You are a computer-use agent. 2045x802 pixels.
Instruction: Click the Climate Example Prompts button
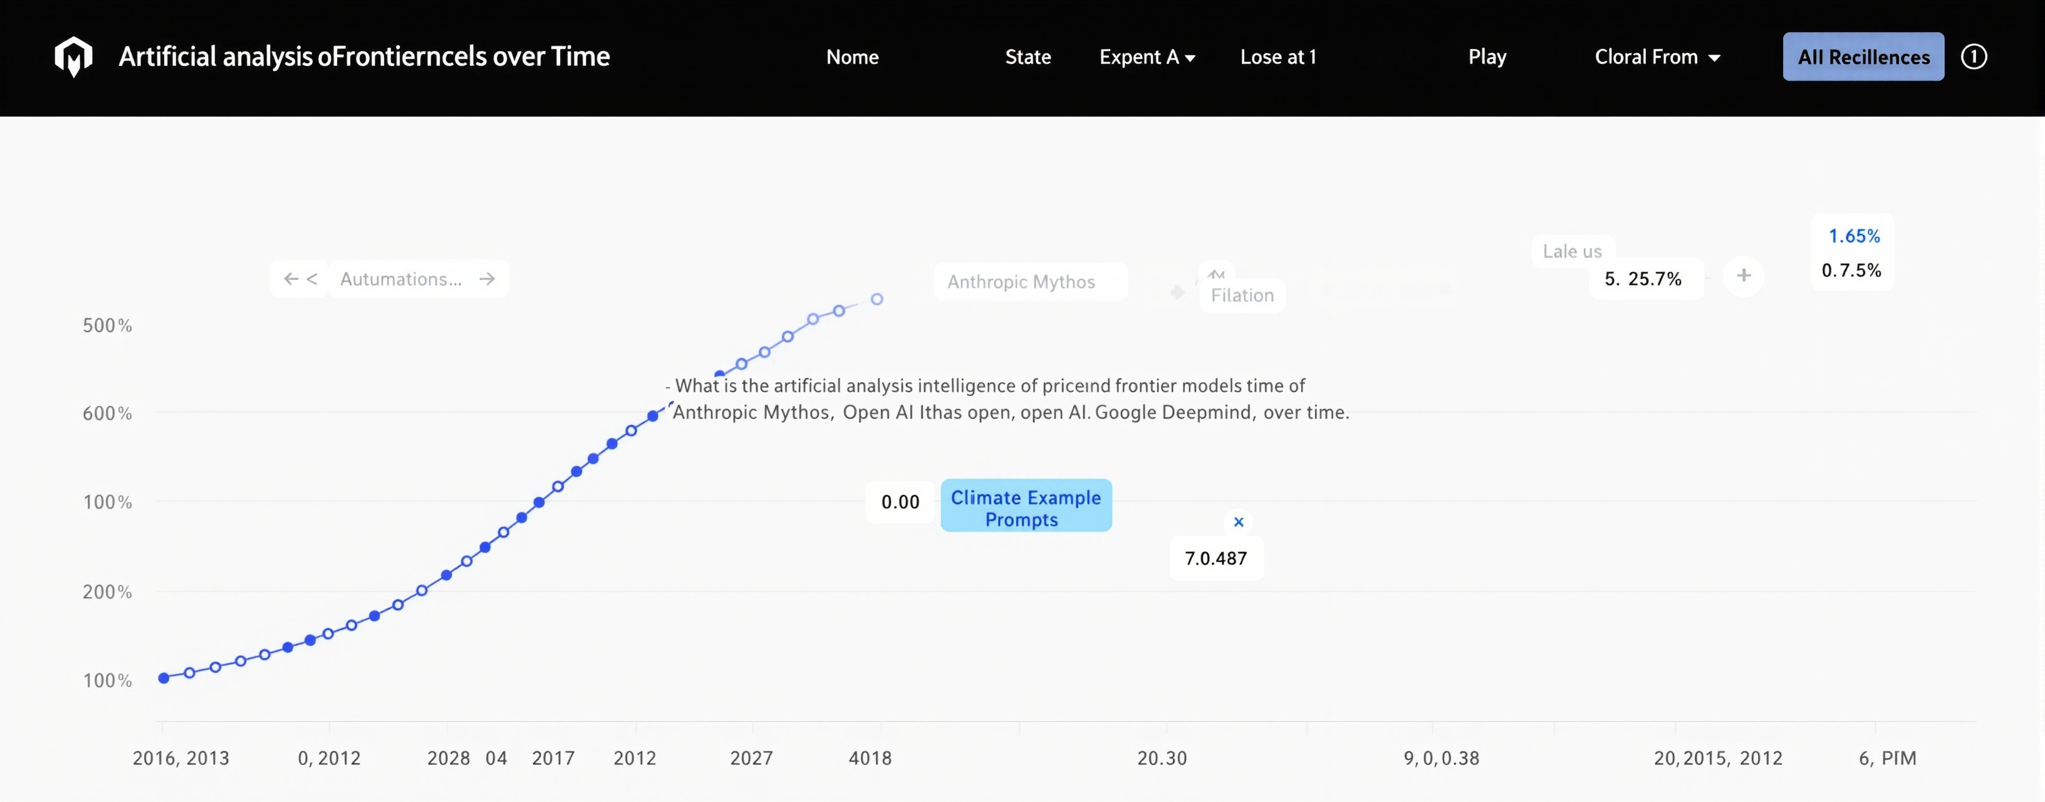[x=1026, y=506]
